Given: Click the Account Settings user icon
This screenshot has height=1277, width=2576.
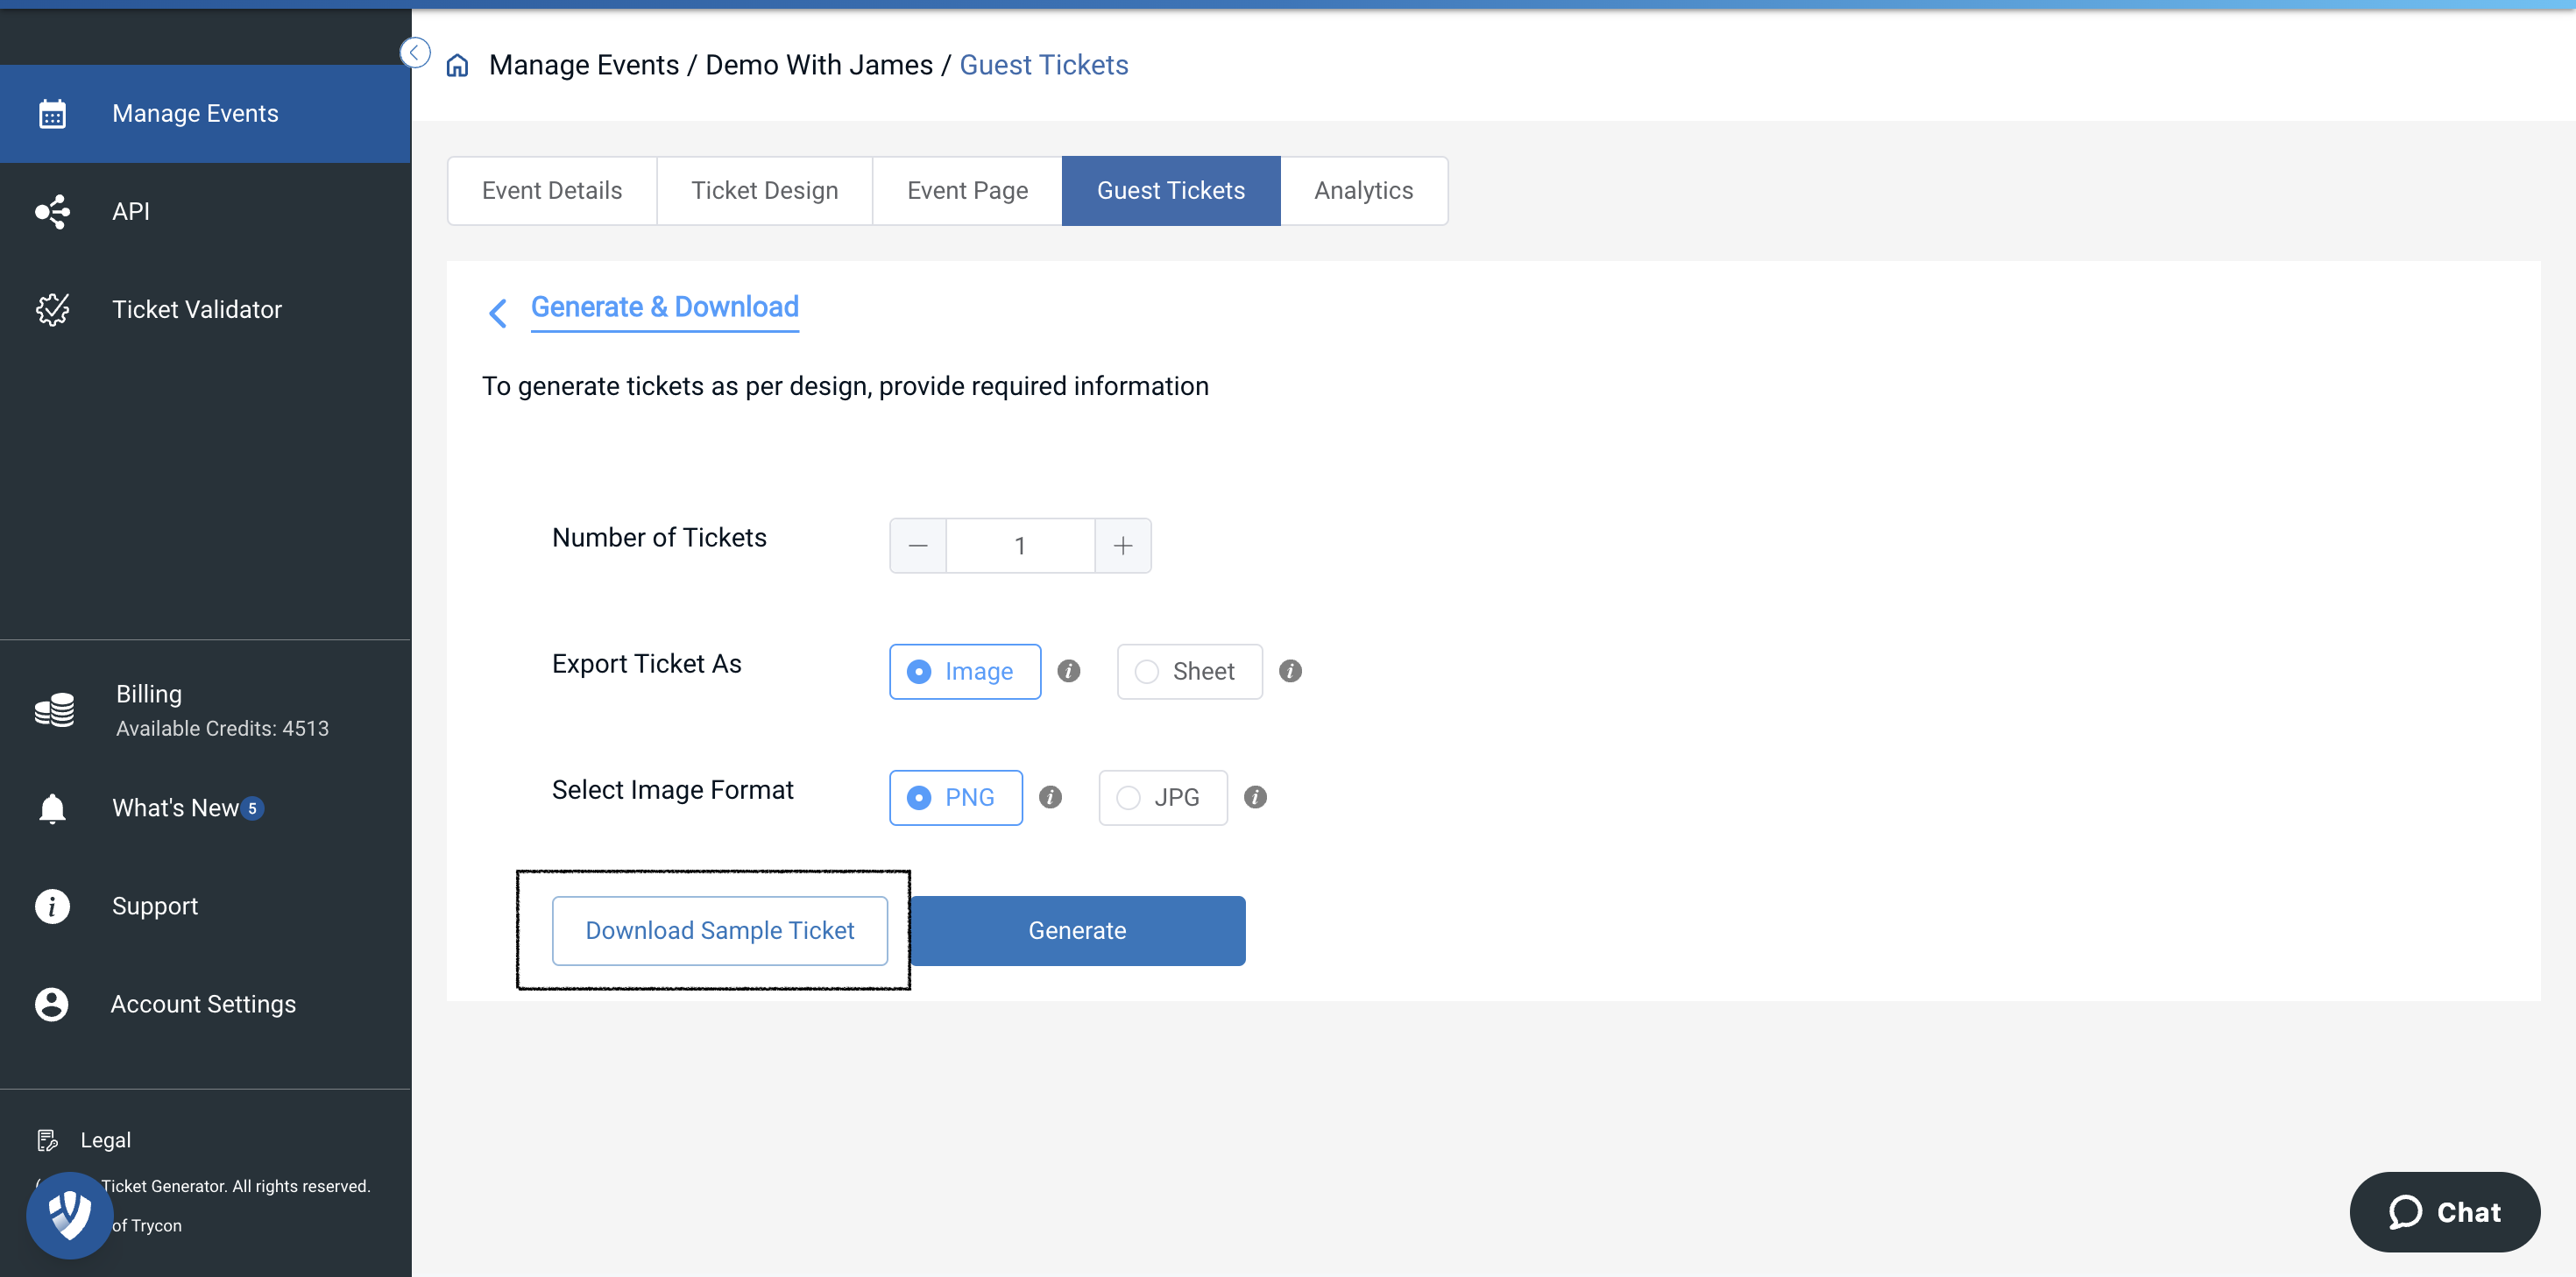Looking at the screenshot, I should [x=52, y=1004].
